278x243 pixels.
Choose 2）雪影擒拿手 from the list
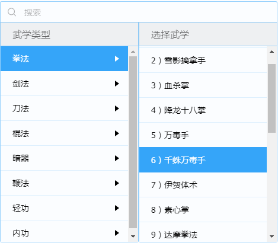tap(203, 60)
